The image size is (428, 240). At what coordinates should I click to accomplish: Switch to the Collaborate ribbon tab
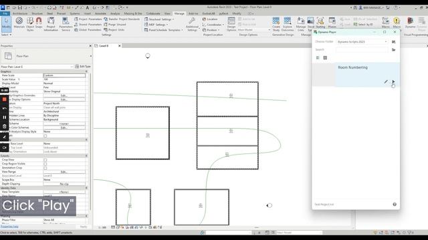[x=153, y=13]
